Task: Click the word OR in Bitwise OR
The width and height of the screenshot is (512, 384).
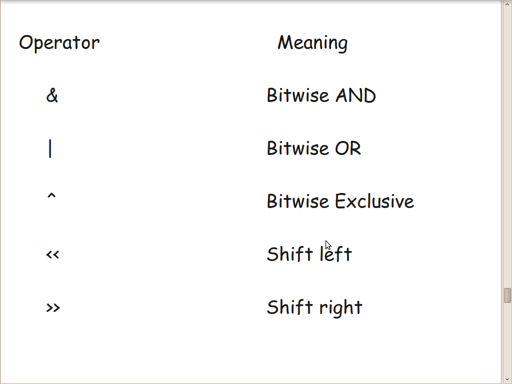Action: pyautogui.click(x=348, y=148)
